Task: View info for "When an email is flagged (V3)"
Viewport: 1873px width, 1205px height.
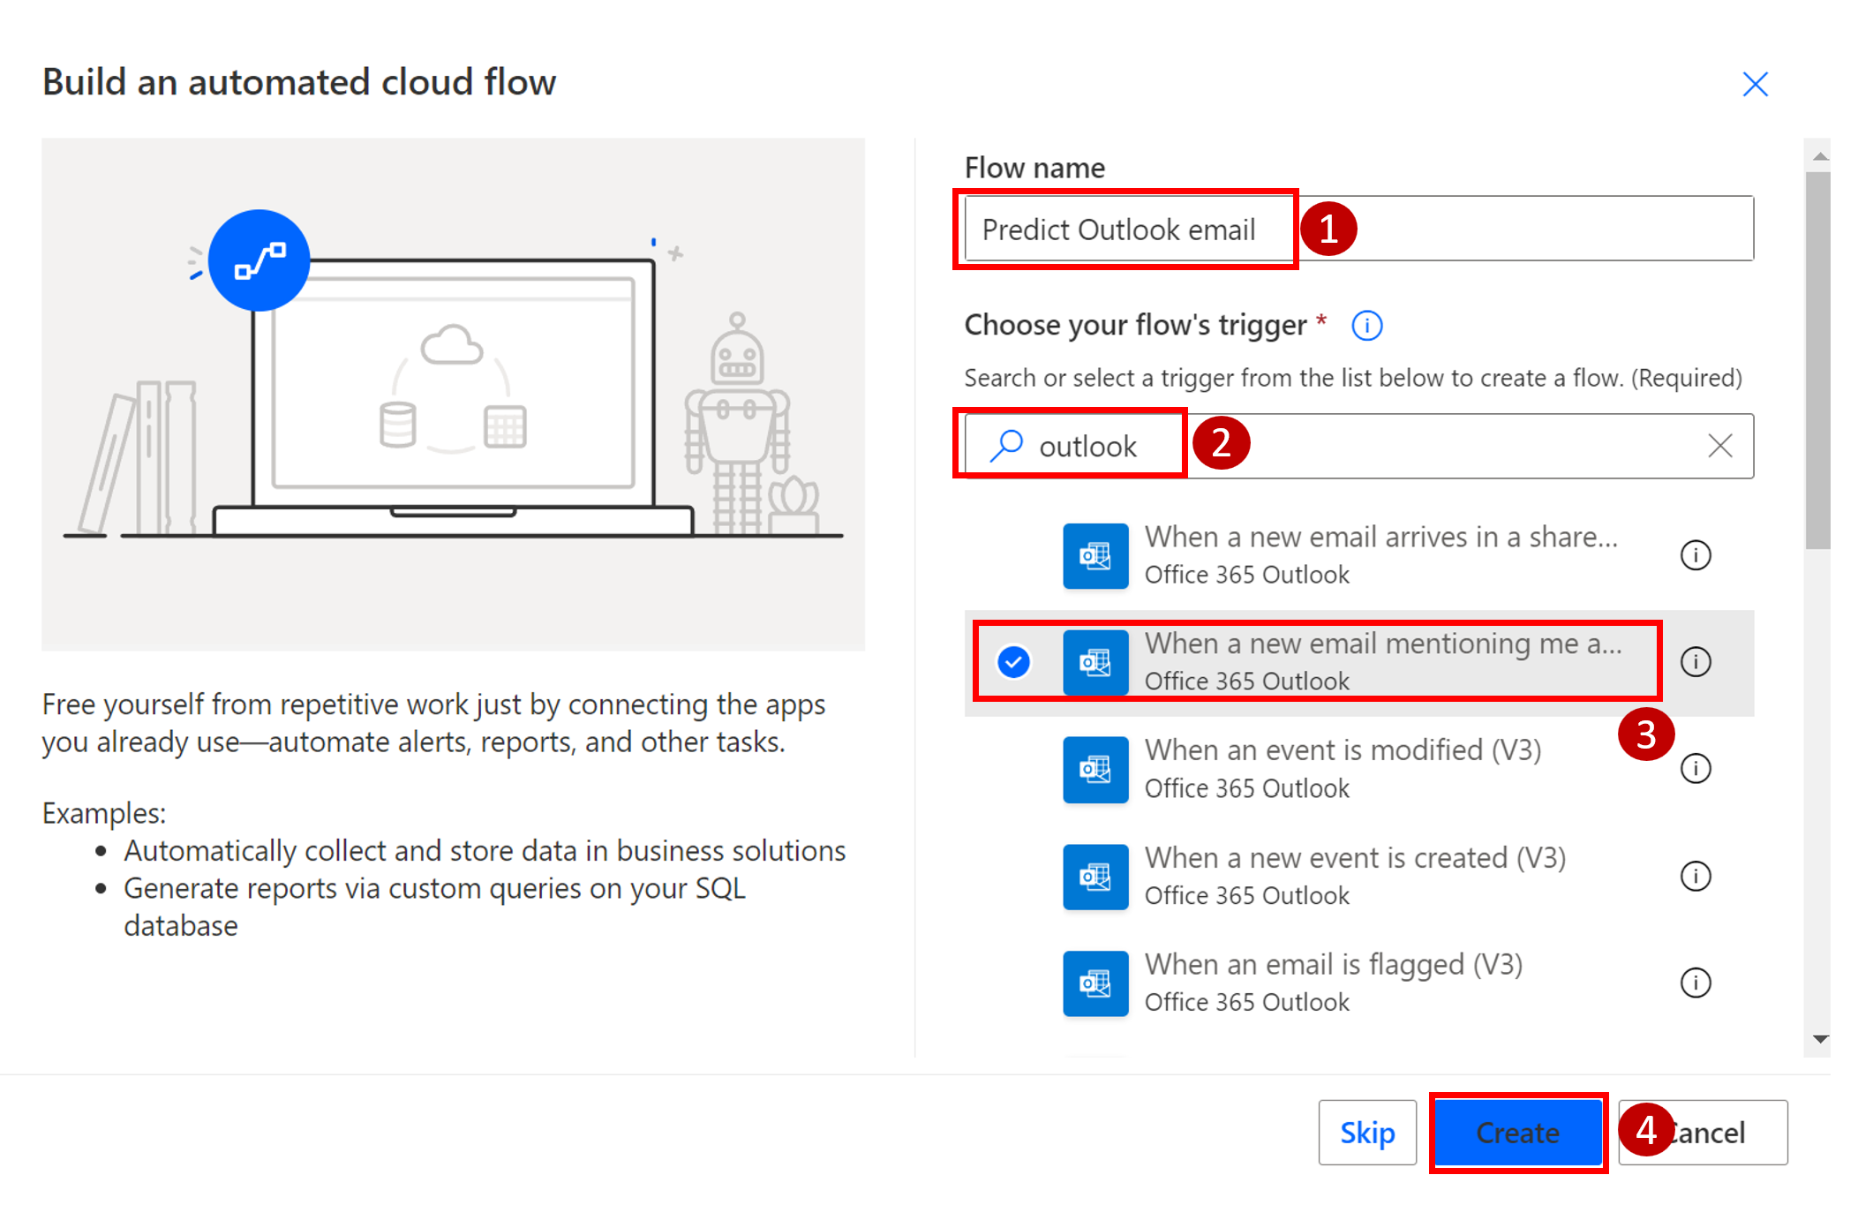Action: 1696,983
